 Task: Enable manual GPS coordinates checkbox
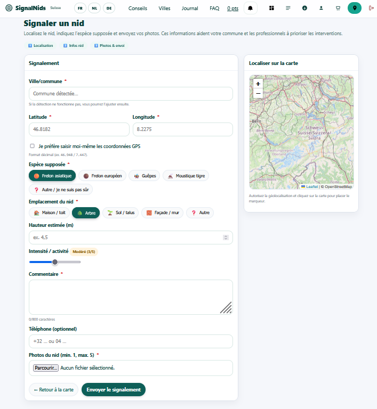[x=33, y=146]
